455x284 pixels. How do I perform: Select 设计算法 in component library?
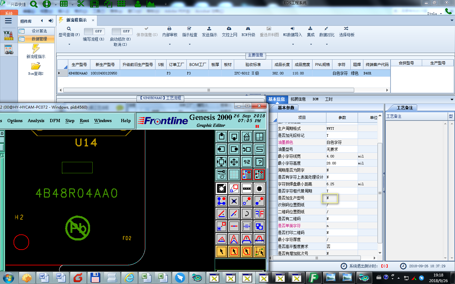coord(36,31)
